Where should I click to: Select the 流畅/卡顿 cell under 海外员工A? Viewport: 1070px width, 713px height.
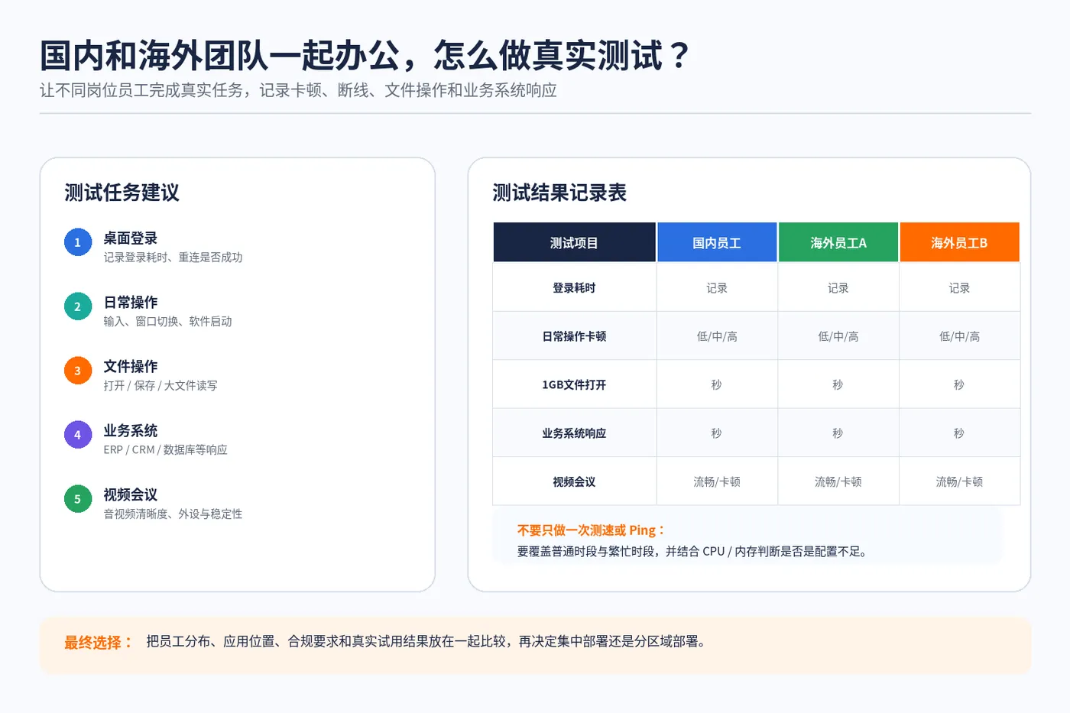tap(838, 481)
